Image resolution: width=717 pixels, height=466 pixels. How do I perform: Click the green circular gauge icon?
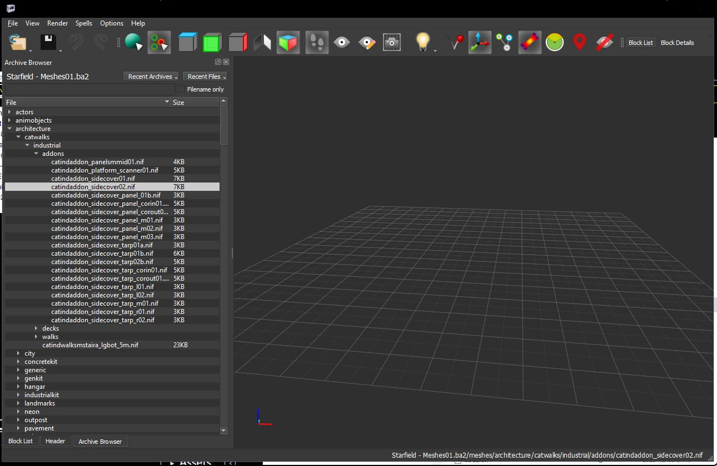click(x=555, y=42)
